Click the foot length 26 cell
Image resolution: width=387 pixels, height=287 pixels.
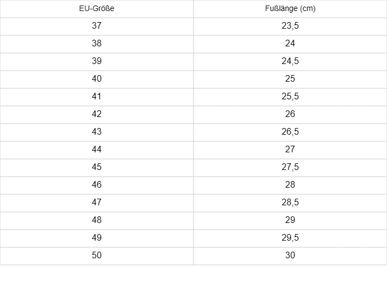point(290,114)
